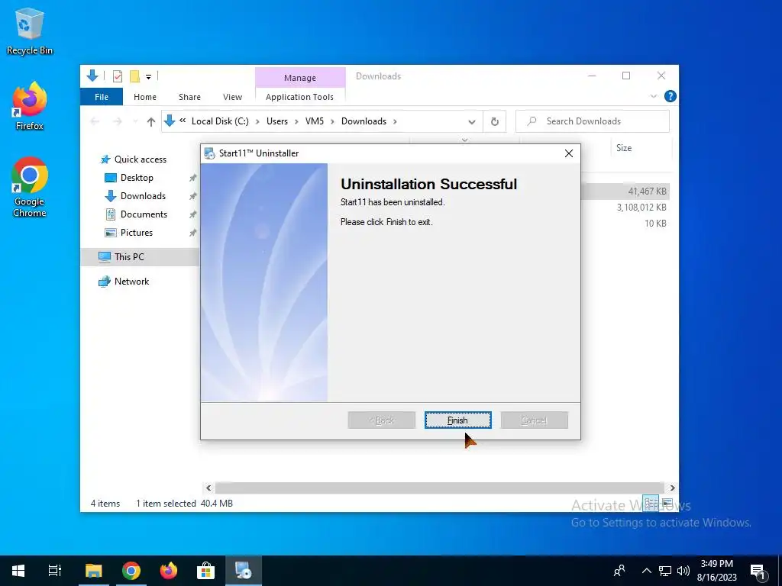Expand the chevron after Downloads in path
Image resolution: width=782 pixels, height=586 pixels.
point(395,121)
